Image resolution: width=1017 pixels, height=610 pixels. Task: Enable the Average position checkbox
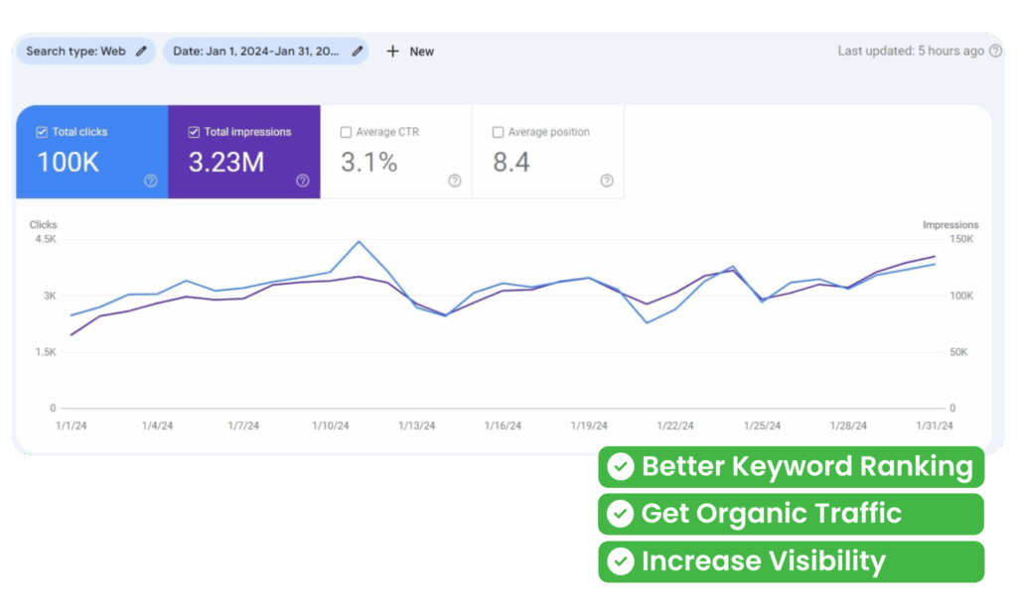pos(498,132)
